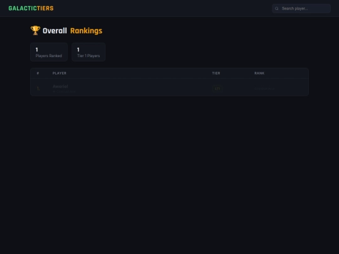
Task: Click the # column header
Action: click(x=38, y=73)
